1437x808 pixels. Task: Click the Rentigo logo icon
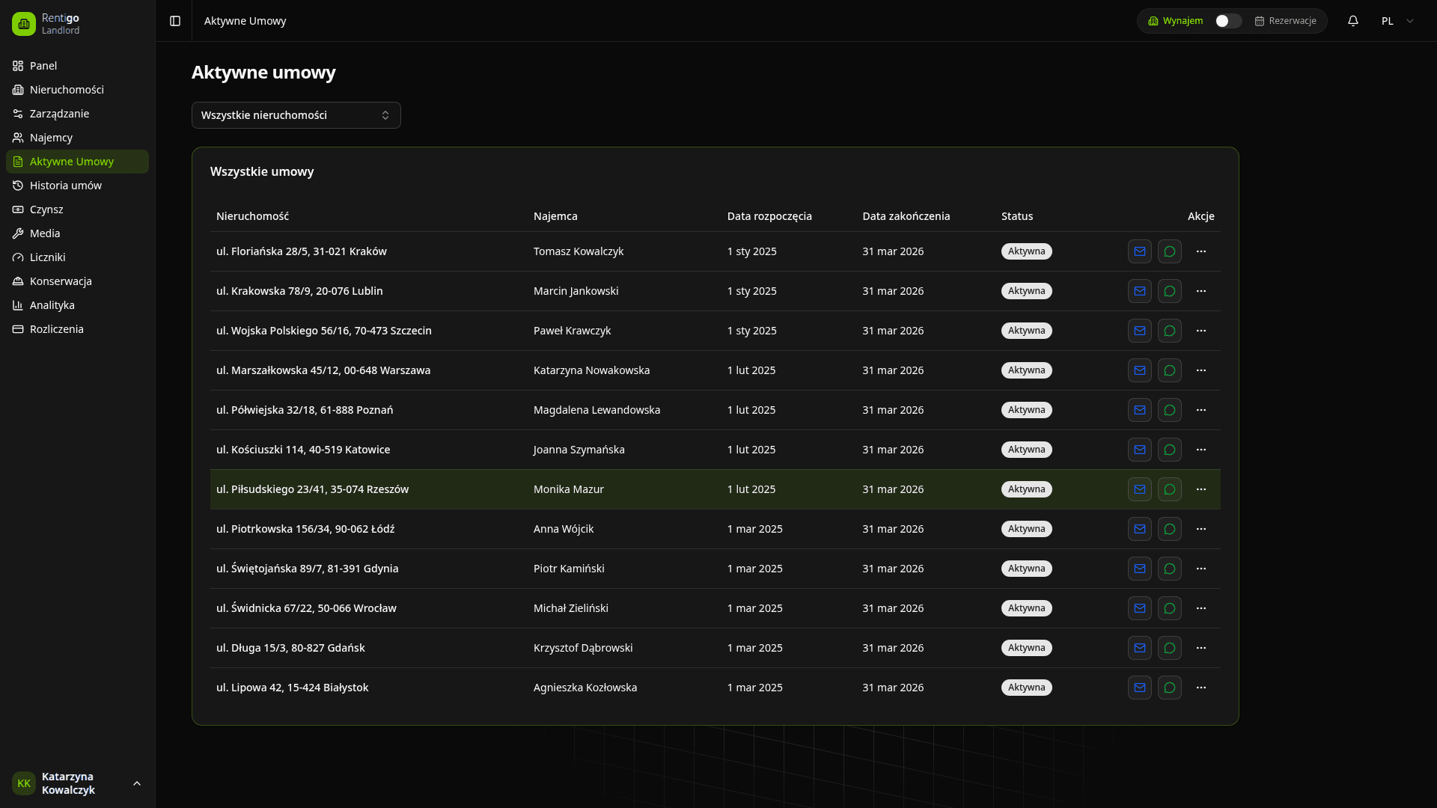pos(24,24)
